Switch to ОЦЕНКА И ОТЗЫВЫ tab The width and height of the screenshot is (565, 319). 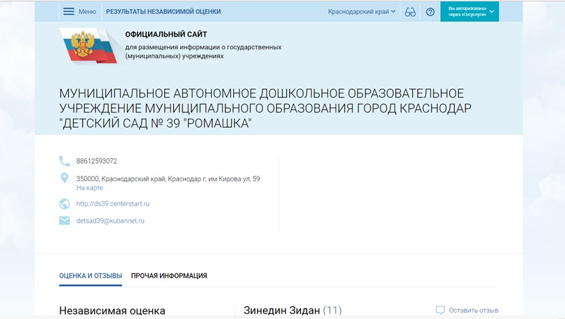click(91, 275)
